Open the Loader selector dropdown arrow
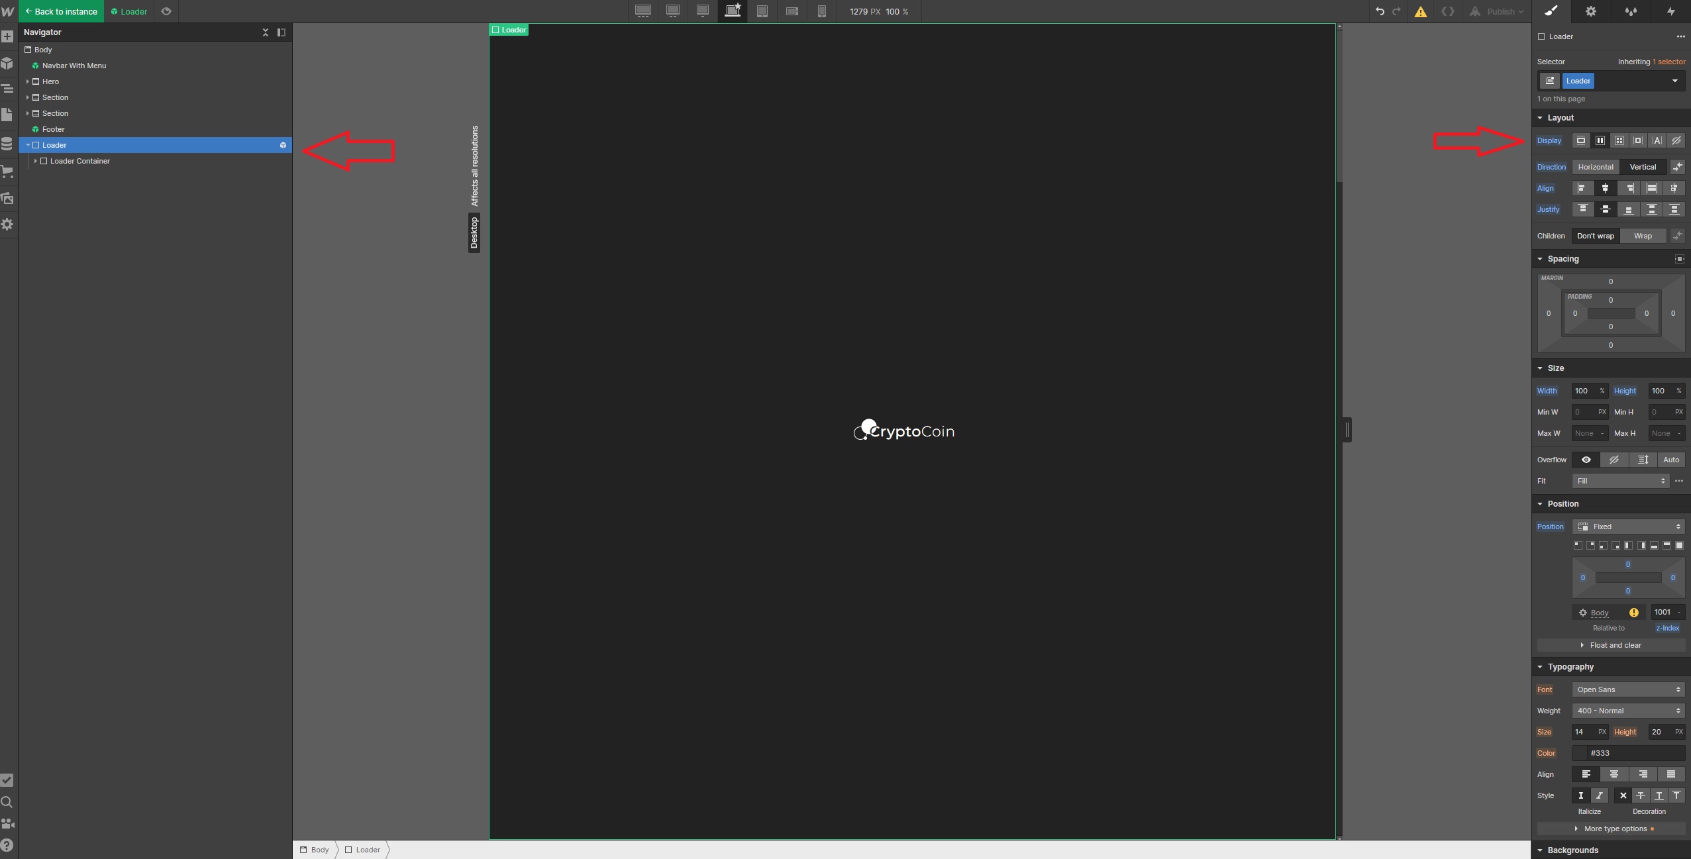The height and width of the screenshot is (859, 1691). click(x=1675, y=81)
